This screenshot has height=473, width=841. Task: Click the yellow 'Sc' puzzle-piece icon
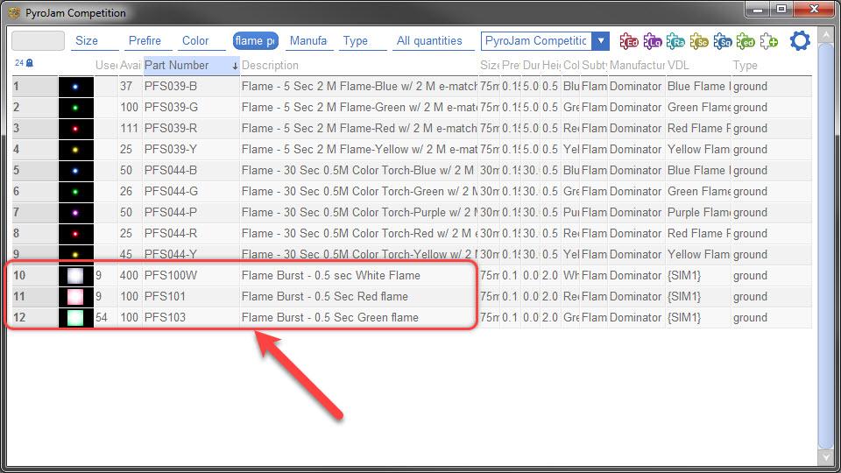coord(699,41)
